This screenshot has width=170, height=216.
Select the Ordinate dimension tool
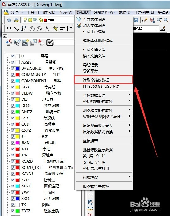pyautogui.click(x=24, y=29)
